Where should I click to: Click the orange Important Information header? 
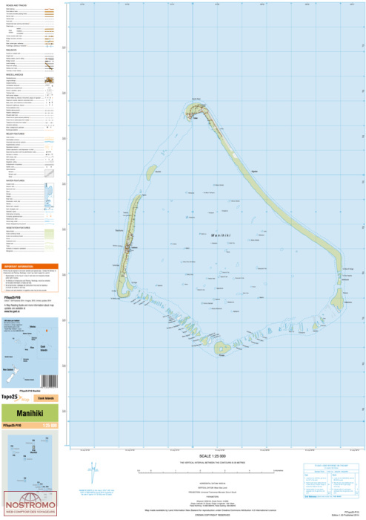coord(30,266)
